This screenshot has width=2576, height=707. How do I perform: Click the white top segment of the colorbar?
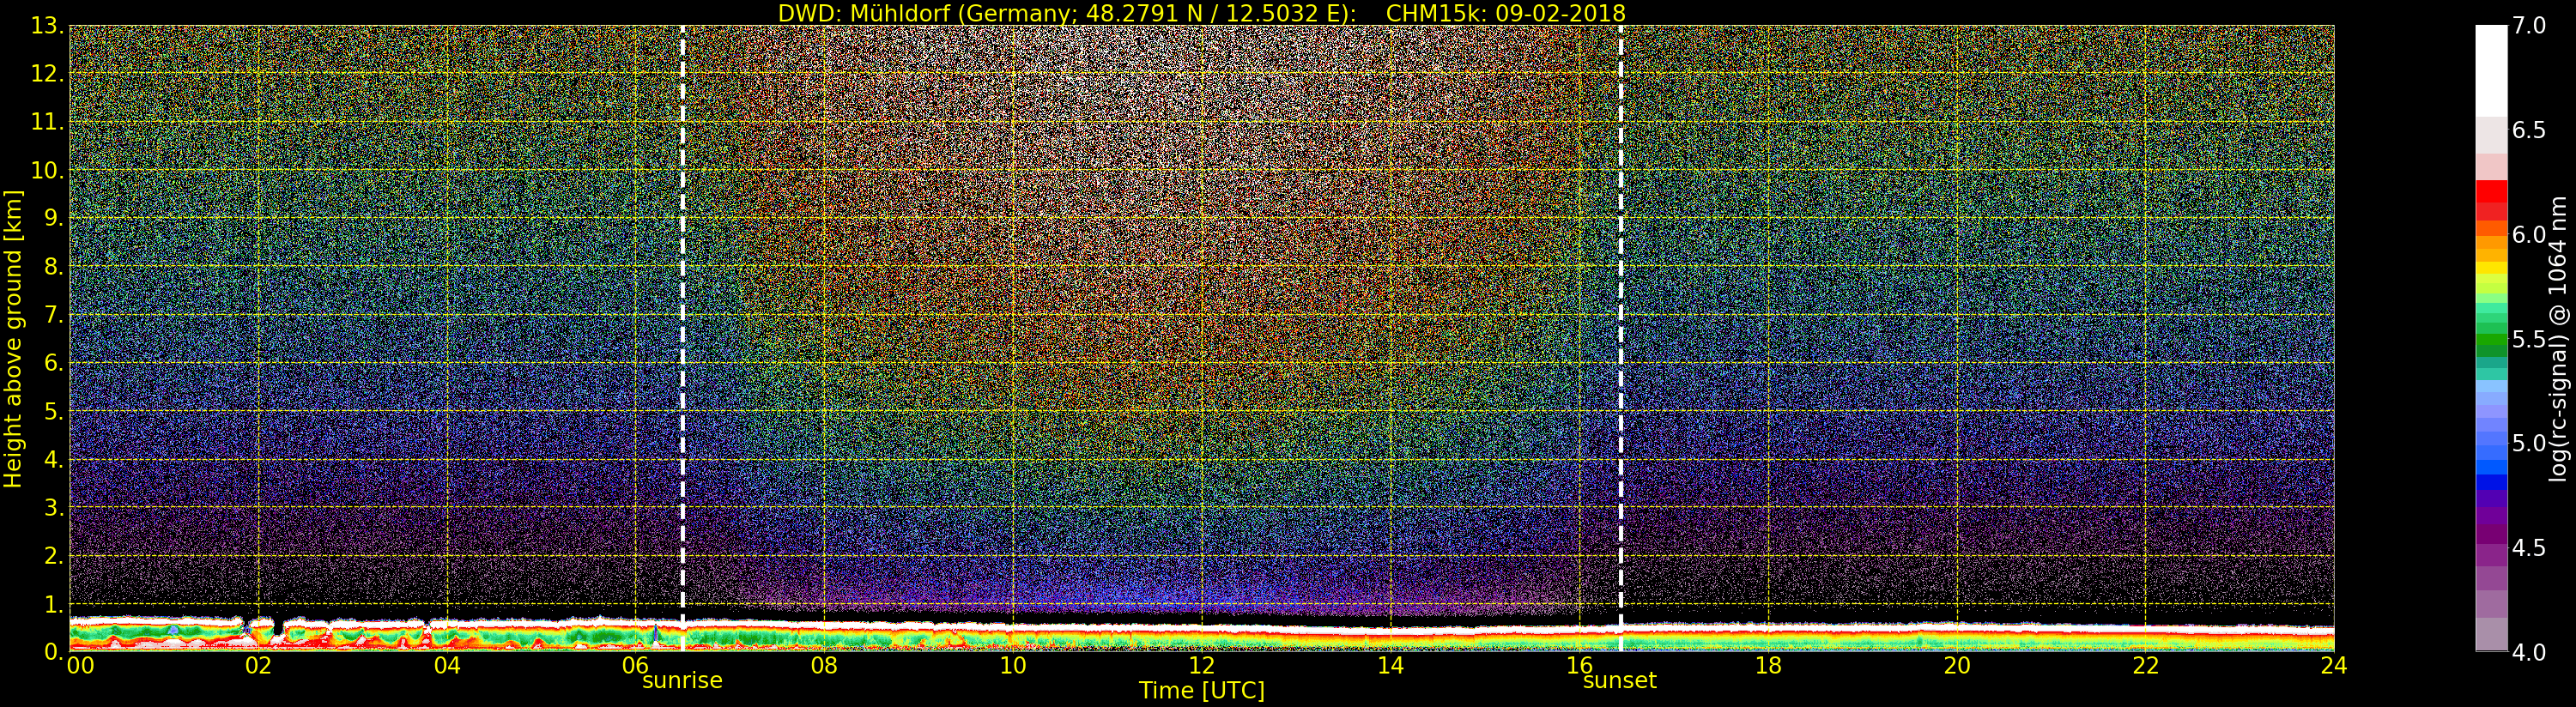click(x=2491, y=70)
